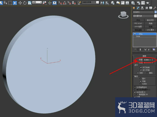Click Make Unique icon under stack

[x=145, y=49]
